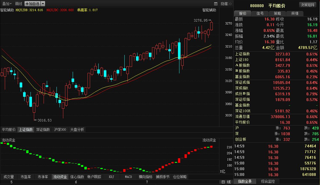This screenshot has width=320, height=185.
Task: Click the 深证成指 index row
Action: 276,83
